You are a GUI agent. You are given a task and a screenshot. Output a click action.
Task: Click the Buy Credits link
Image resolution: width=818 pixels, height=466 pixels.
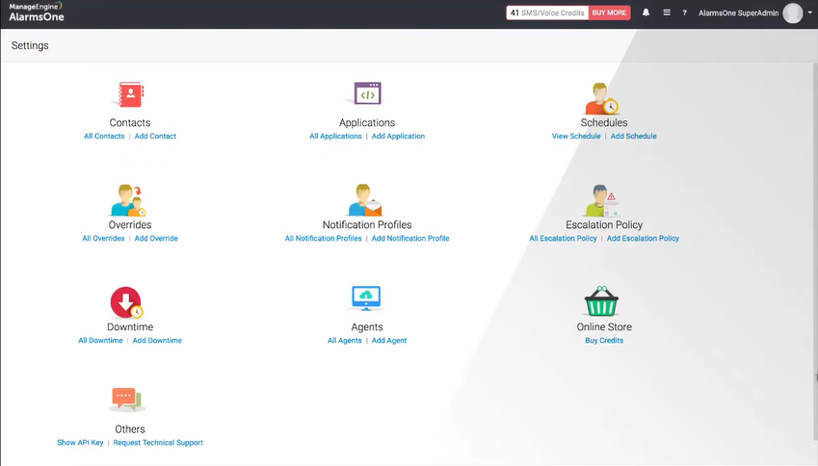[604, 341]
